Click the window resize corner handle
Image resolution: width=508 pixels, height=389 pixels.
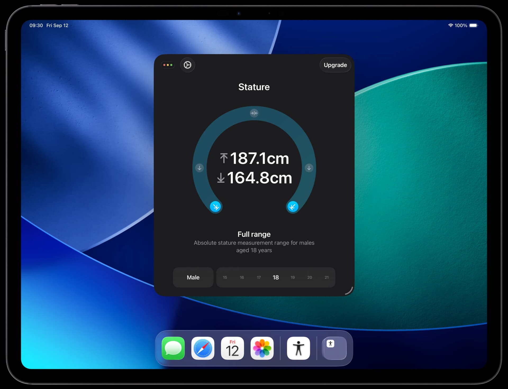[x=350, y=291]
